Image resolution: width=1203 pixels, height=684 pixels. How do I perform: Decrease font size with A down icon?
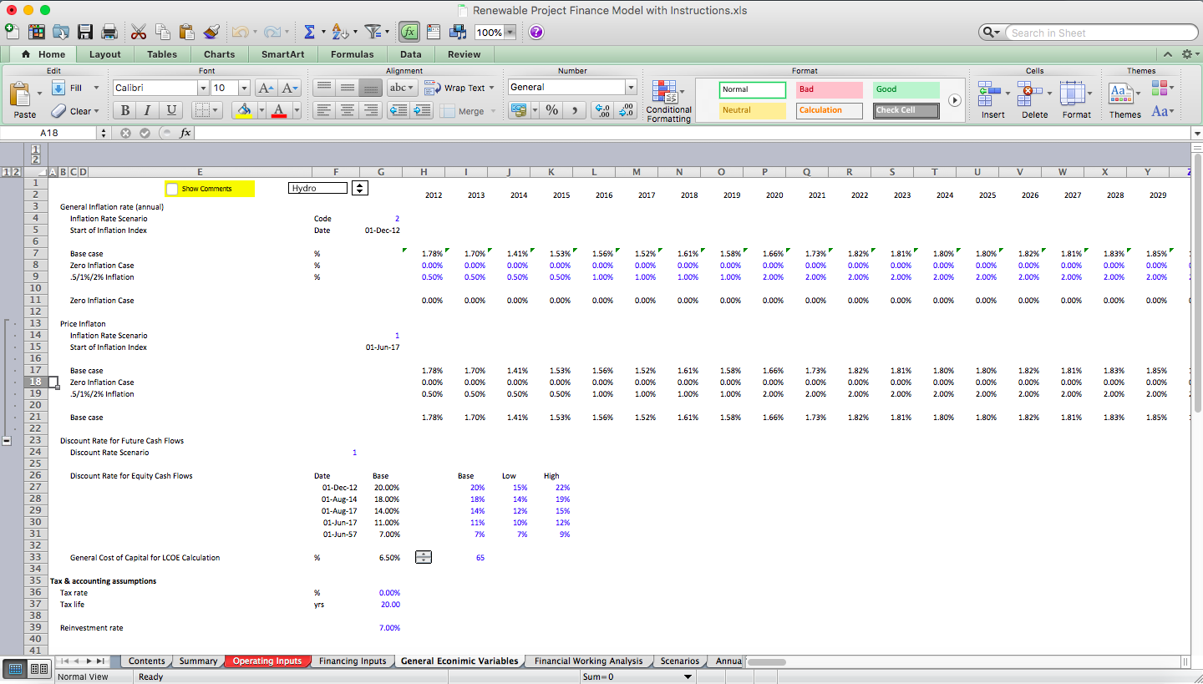point(289,88)
